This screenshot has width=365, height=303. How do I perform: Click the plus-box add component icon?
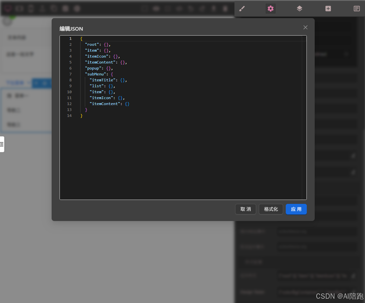[328, 9]
